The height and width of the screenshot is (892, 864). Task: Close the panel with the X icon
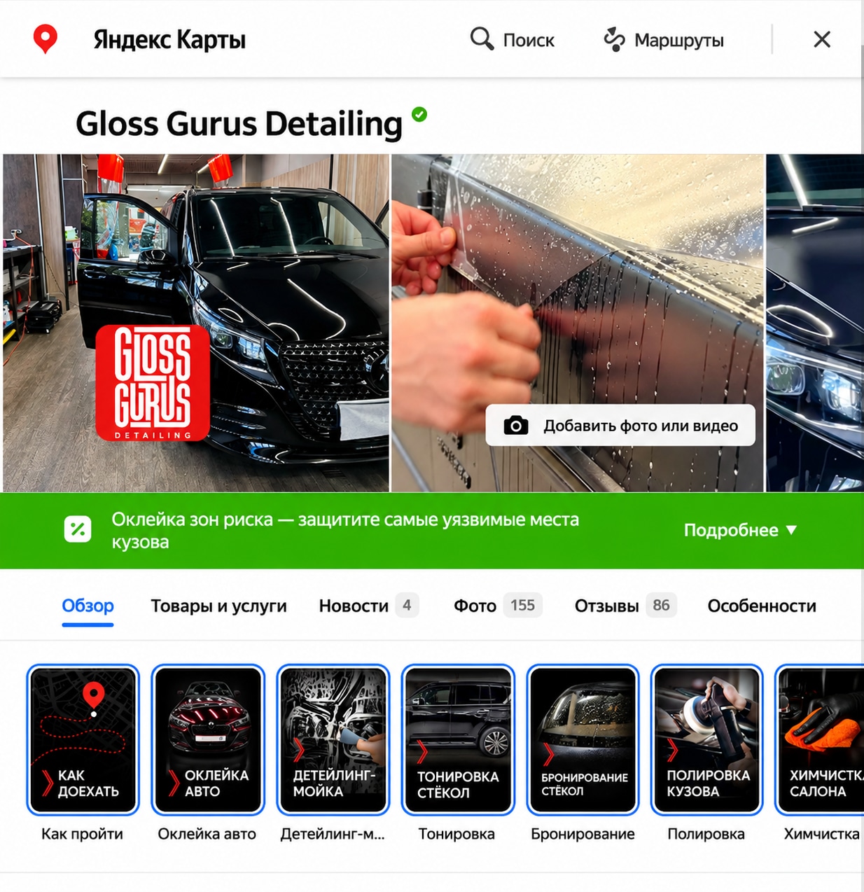(822, 39)
